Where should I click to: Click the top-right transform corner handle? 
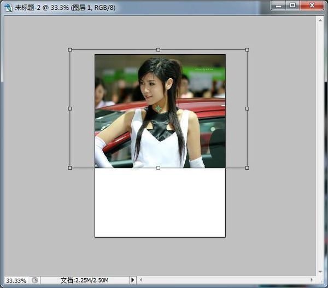coord(247,50)
